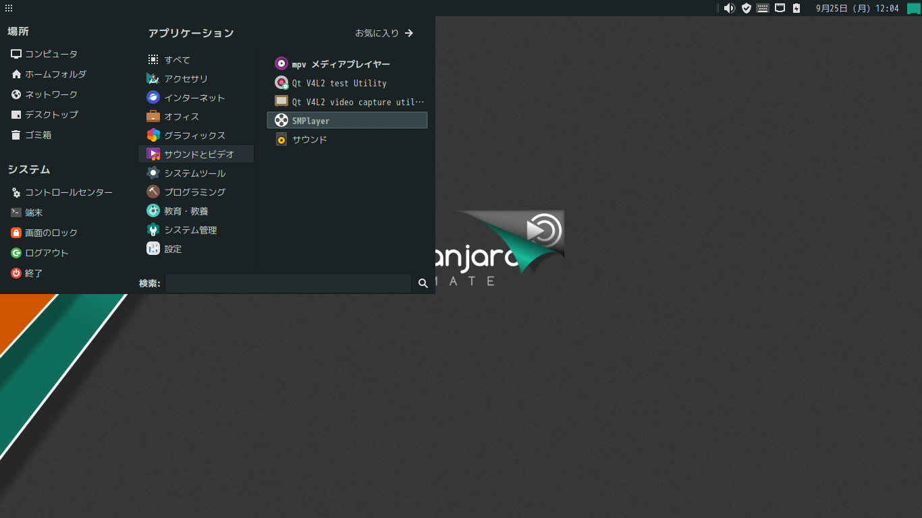Select the システムツール category
The width and height of the screenshot is (922, 518).
[196, 173]
